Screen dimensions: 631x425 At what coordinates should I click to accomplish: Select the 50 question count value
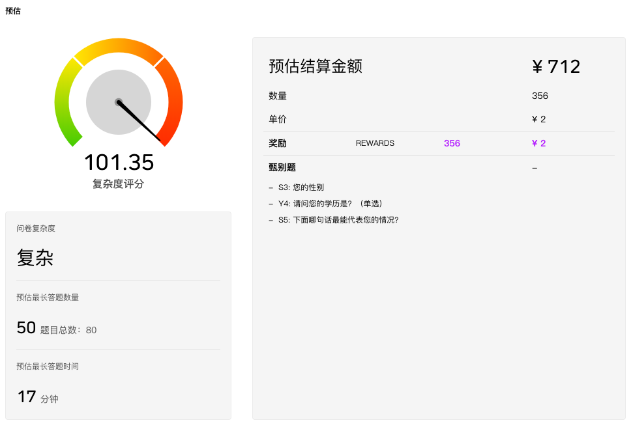click(x=26, y=328)
